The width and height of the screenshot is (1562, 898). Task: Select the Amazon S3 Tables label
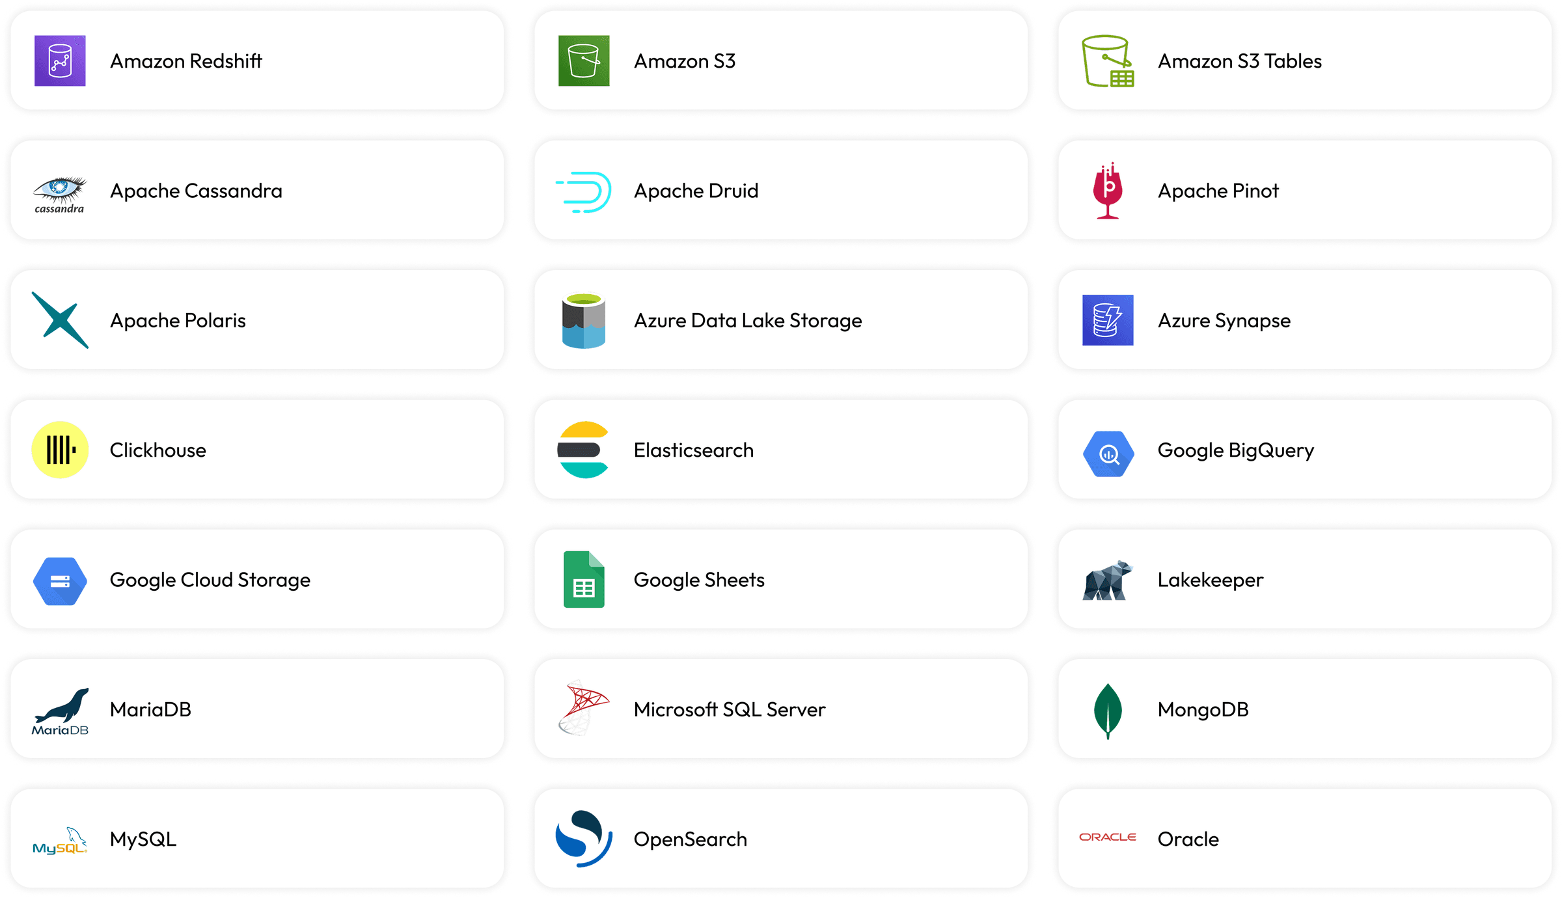(1240, 61)
